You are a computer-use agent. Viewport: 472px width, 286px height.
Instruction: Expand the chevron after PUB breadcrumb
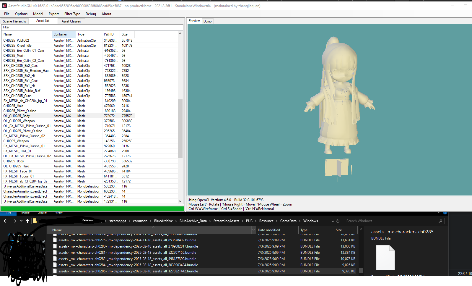click(256, 221)
